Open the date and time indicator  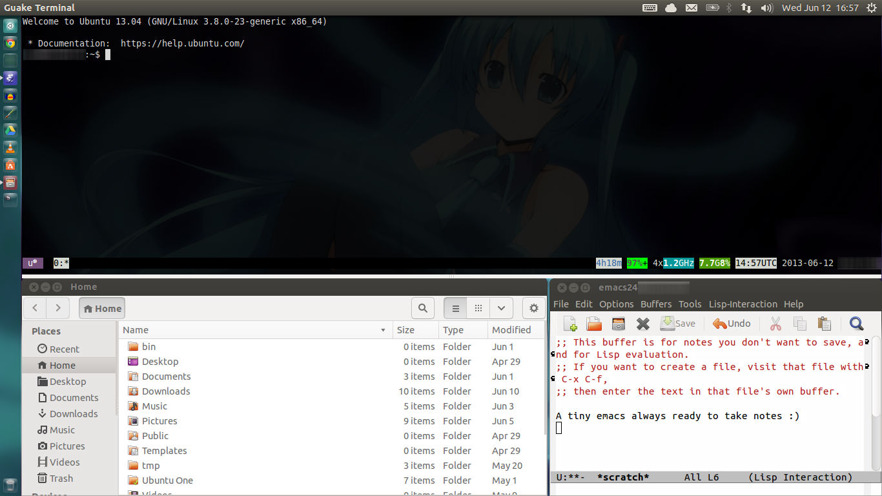pos(820,8)
